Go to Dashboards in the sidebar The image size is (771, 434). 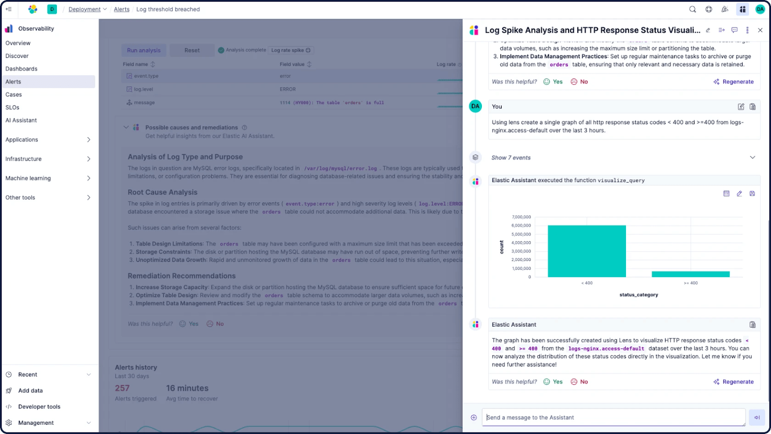coord(21,69)
